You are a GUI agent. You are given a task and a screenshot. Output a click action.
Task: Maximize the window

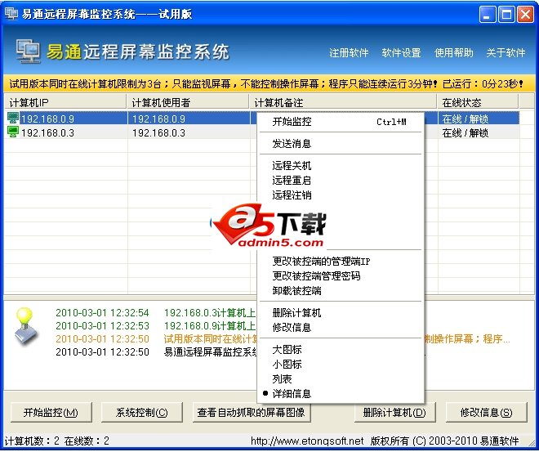[x=506, y=15]
